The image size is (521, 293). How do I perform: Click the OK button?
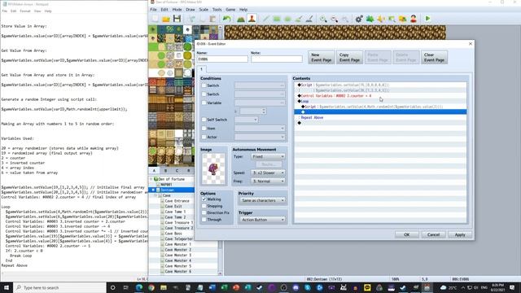pos(407,234)
